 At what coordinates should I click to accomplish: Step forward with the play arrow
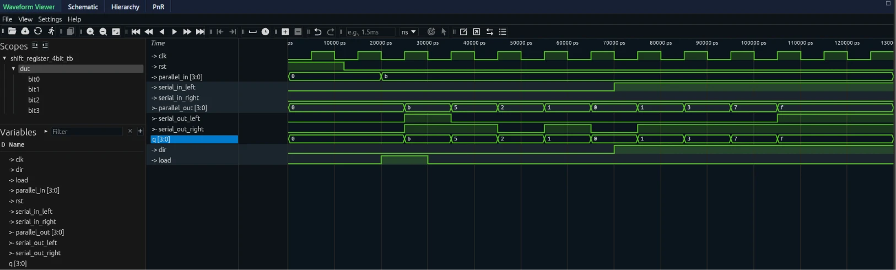[174, 31]
